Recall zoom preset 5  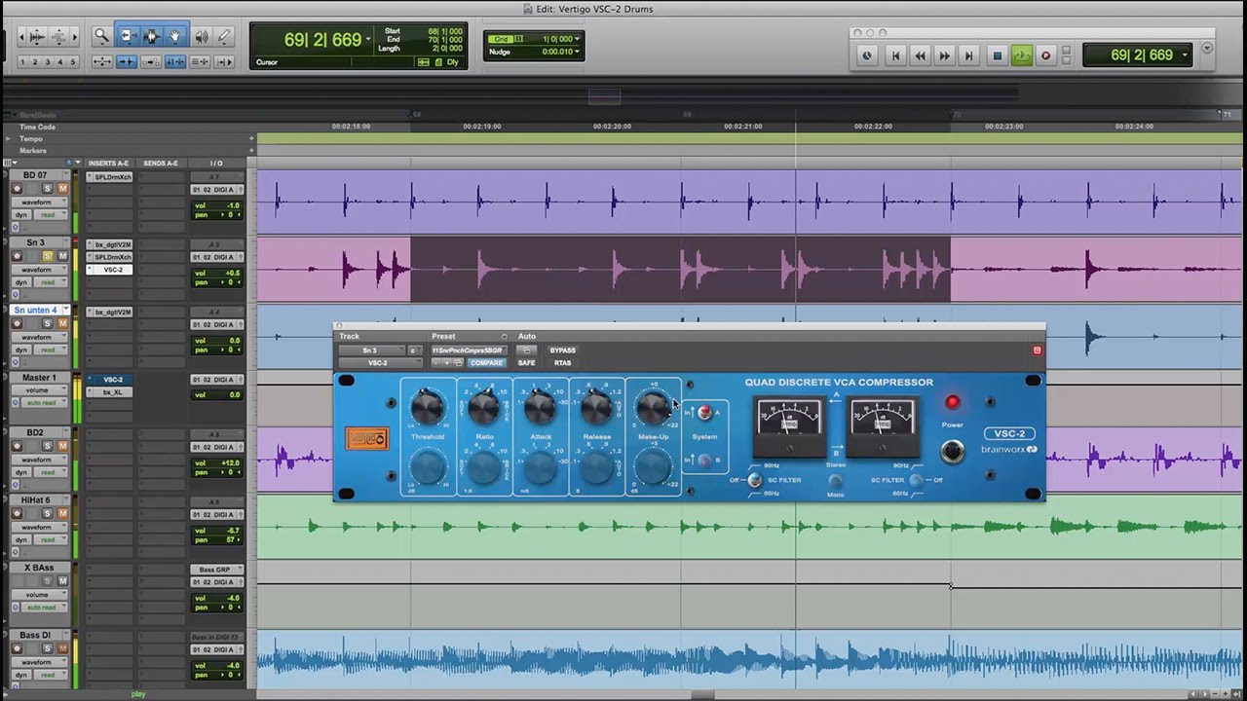pos(72,62)
